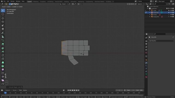Expand the Cube.001 item in outliner
The width and height of the screenshot is (175, 98).
point(150,13)
